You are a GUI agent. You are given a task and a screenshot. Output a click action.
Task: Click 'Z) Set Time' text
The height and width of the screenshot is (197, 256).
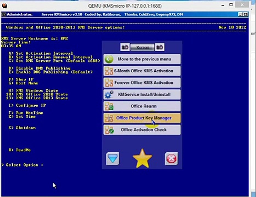pyautogui.click(x=22, y=117)
